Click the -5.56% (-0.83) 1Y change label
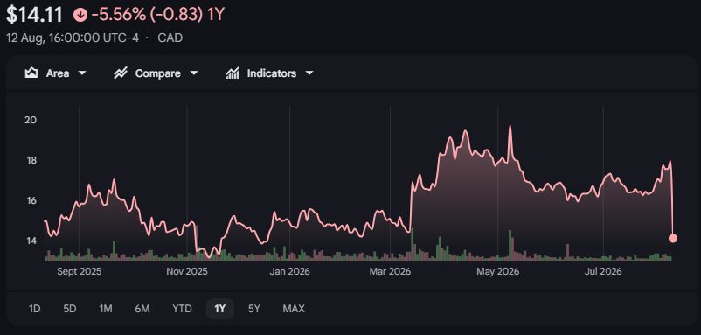The image size is (701, 335). point(157,15)
